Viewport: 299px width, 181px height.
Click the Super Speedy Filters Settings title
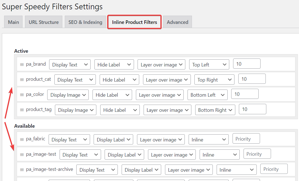[x=52, y=7]
